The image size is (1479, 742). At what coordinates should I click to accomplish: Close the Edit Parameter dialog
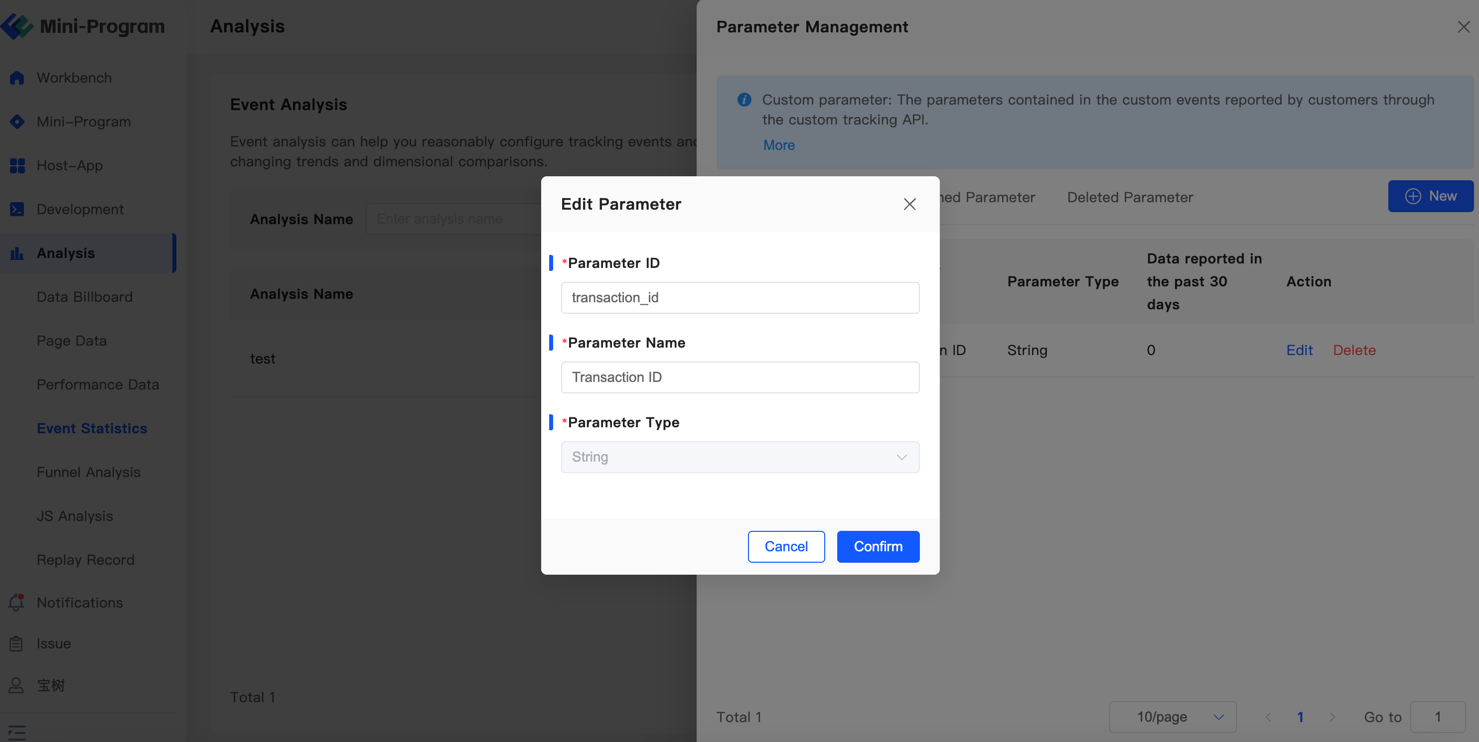909,204
